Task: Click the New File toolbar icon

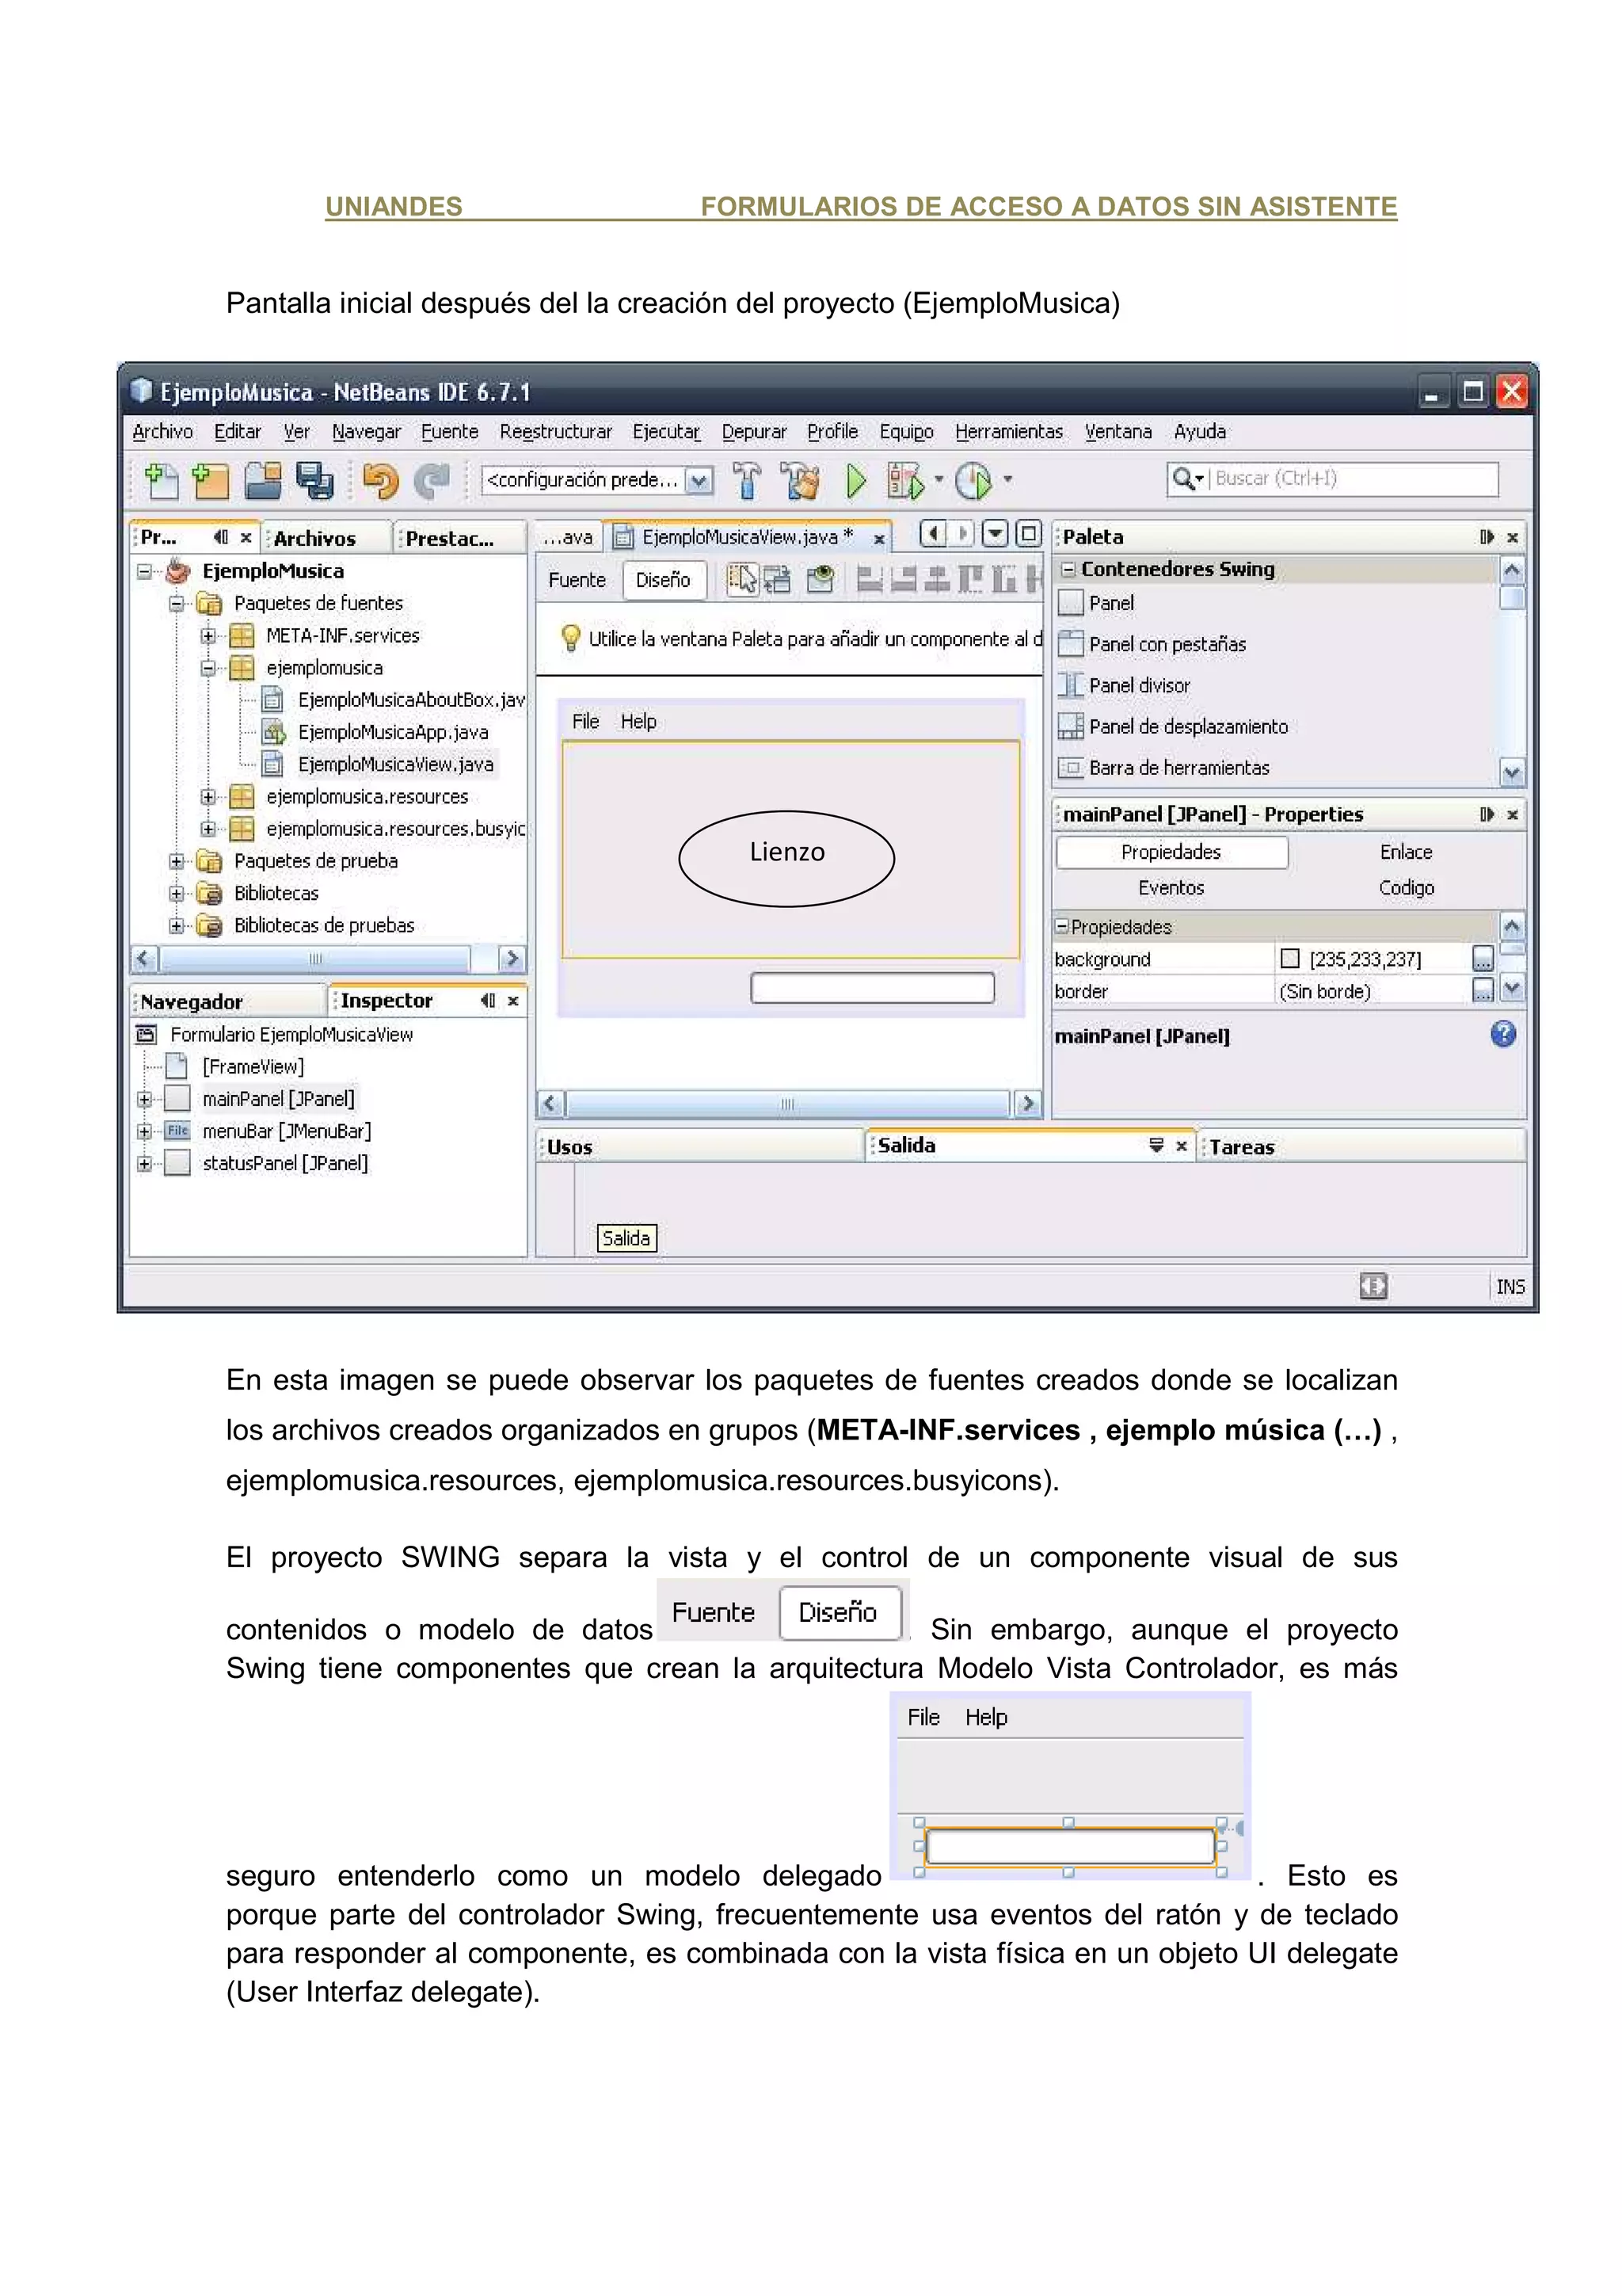Action: 161,480
